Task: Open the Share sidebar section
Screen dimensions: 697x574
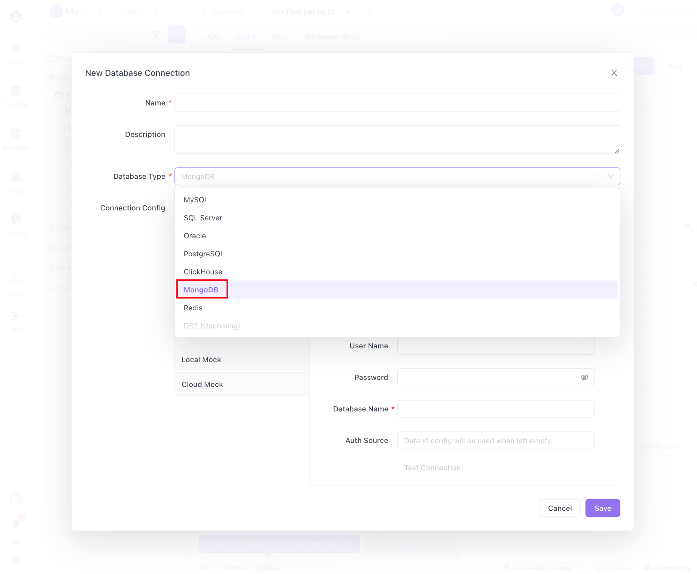Action: [x=16, y=183]
